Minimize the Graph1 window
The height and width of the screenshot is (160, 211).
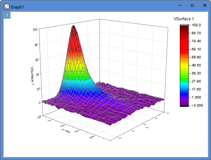[x=180, y=5]
